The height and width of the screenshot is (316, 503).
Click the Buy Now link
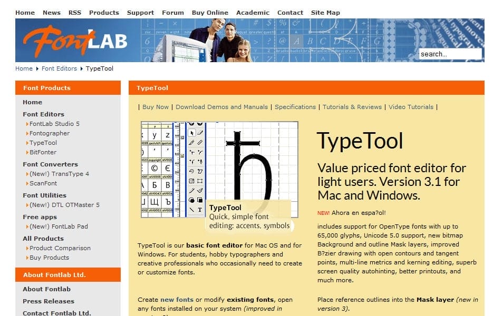(155, 106)
